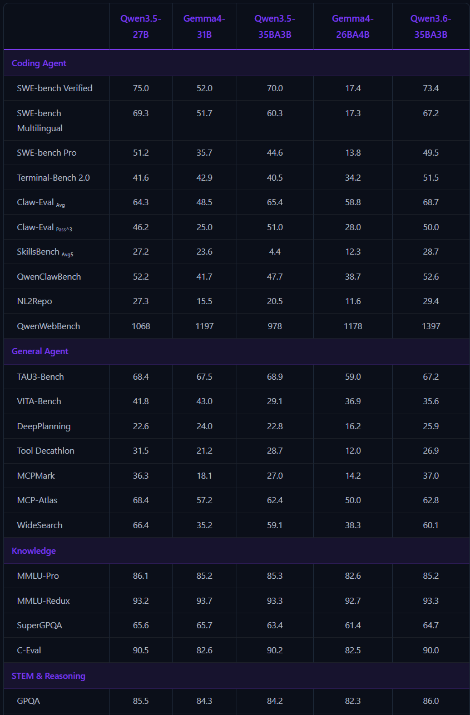Viewport: 470px width, 715px height.
Task: Select 1068 in the QwenWebBench row
Action: coord(141,326)
